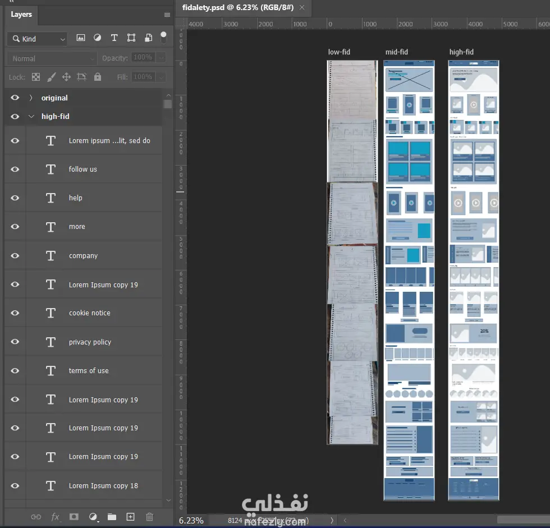Viewport: 550px width, 528px height.
Task: Click the horizontal canvas scrollbar thumb
Action: point(523,520)
